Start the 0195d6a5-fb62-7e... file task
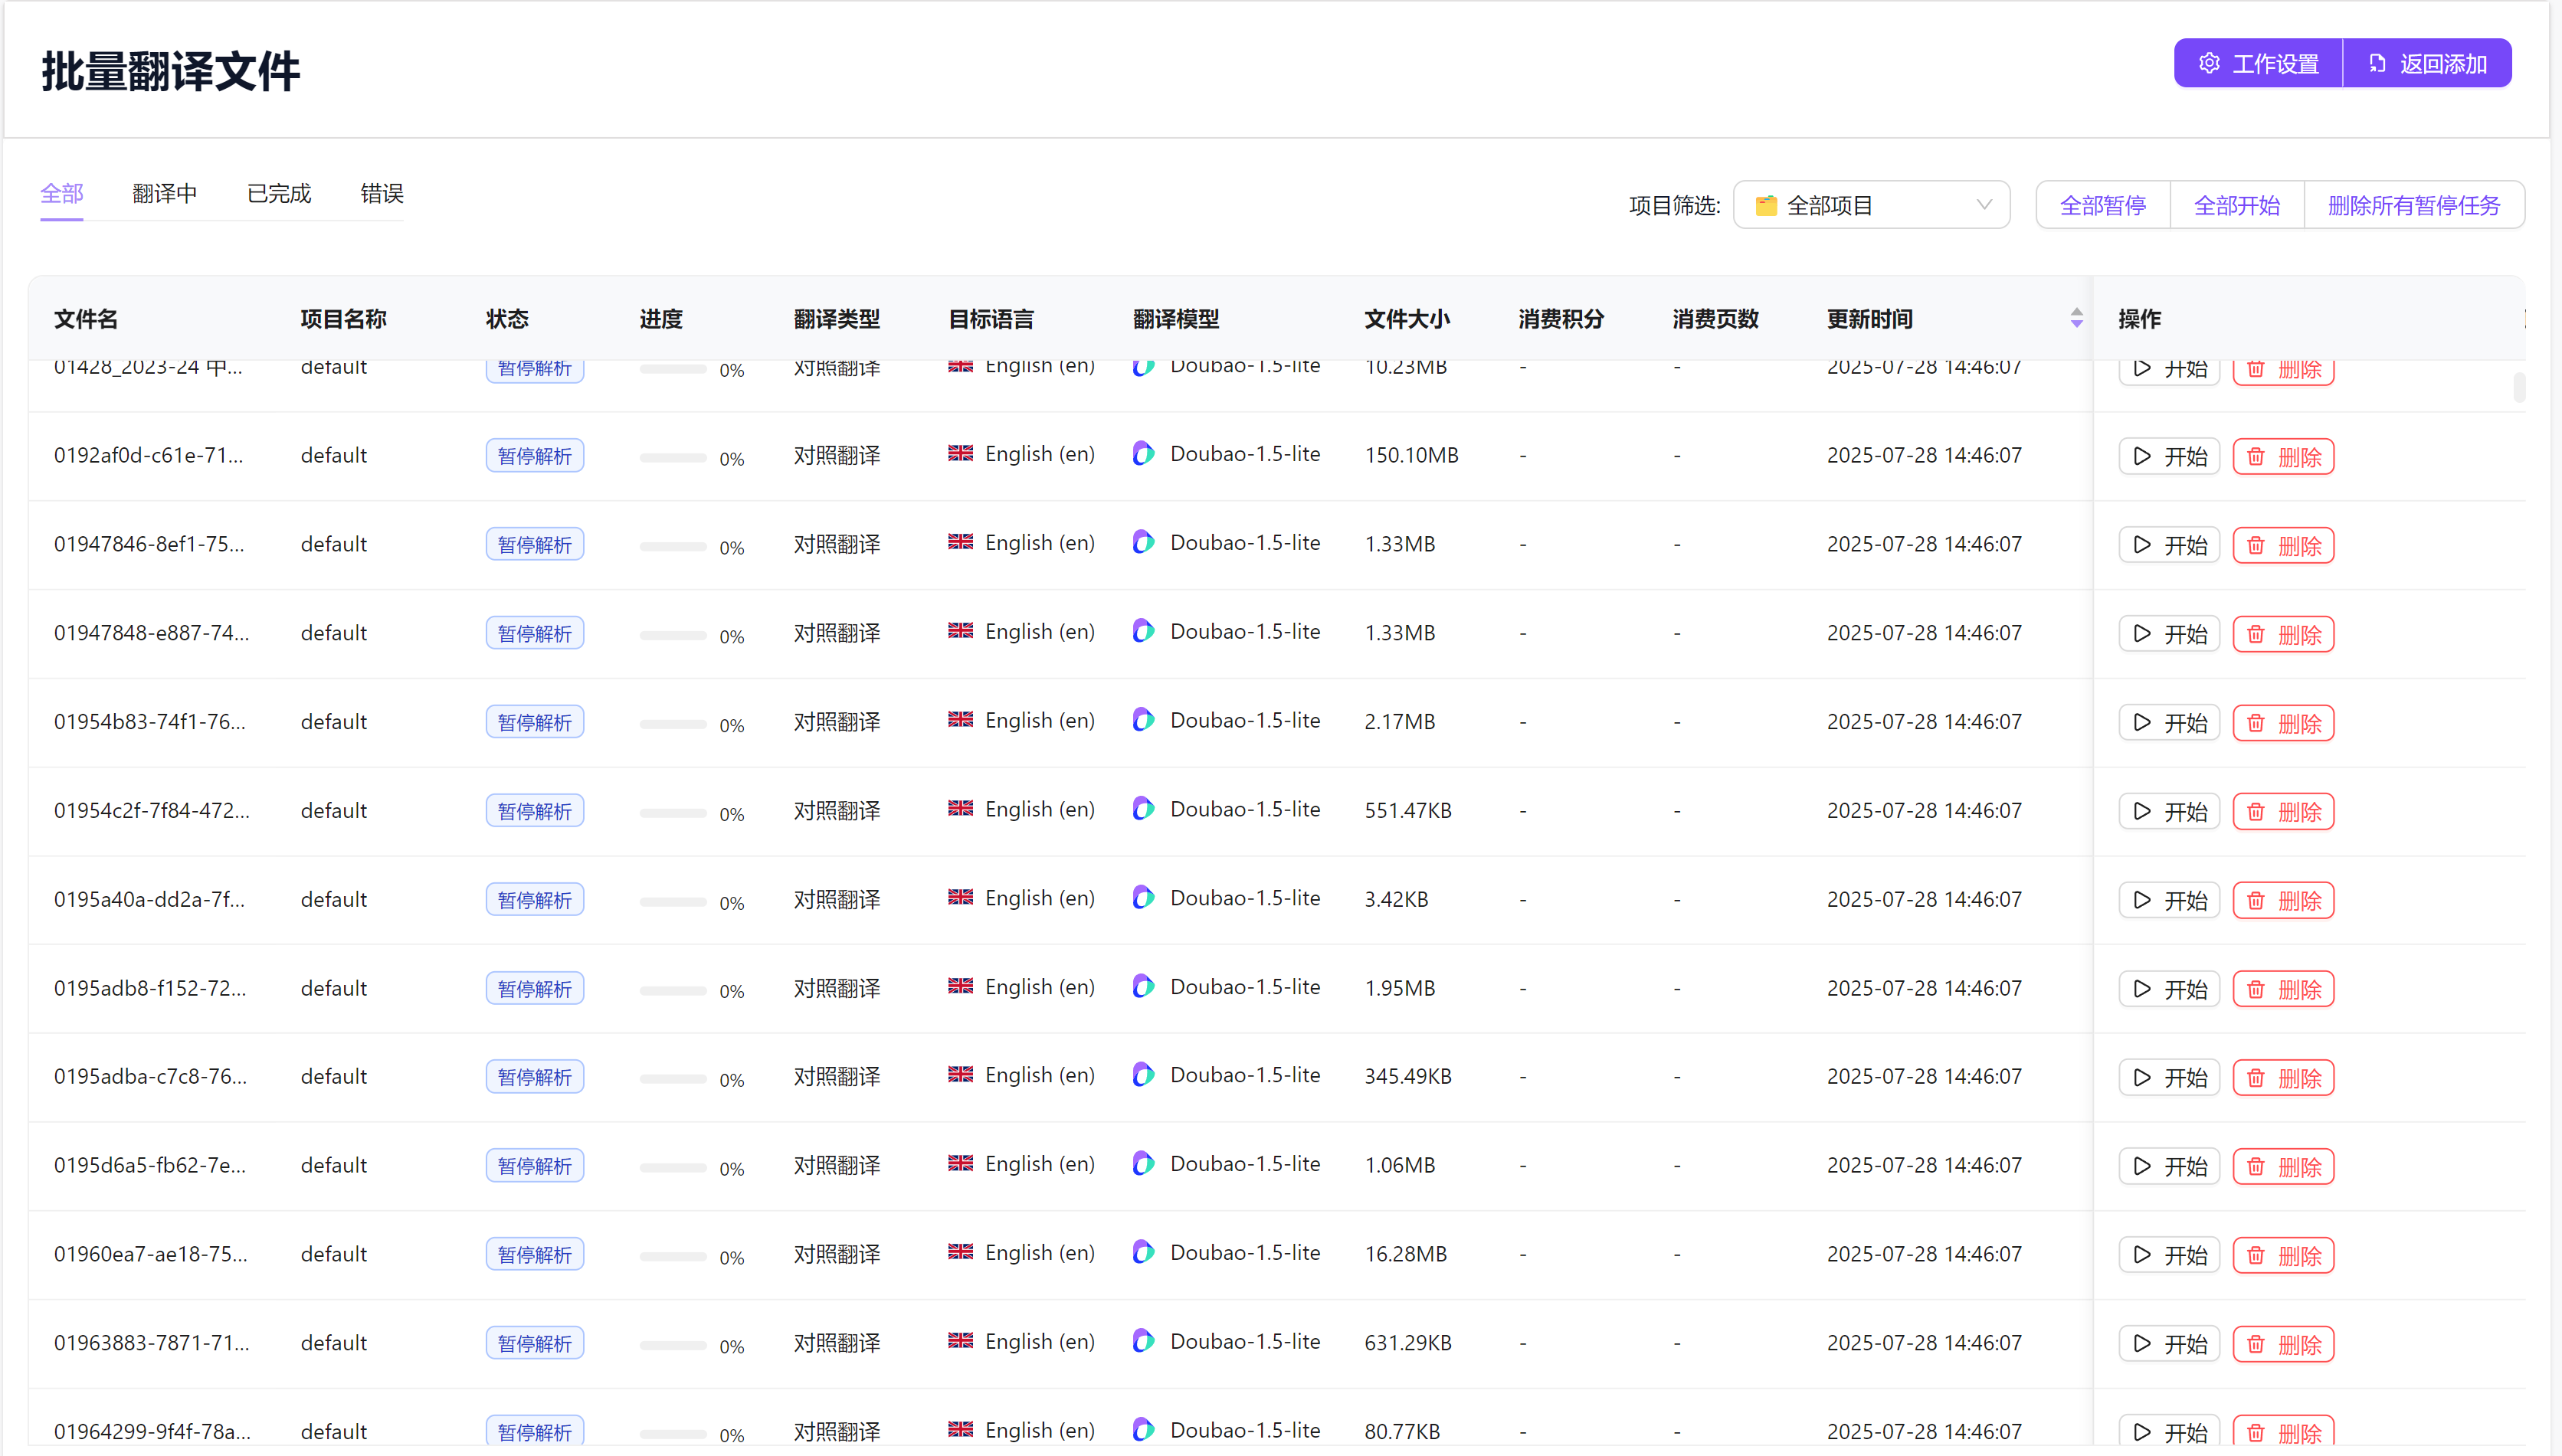The image size is (2562, 1456). click(x=2169, y=1167)
